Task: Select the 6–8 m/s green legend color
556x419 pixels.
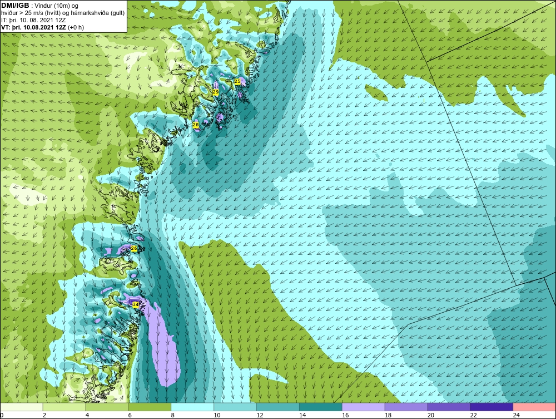Action: tap(150, 407)
